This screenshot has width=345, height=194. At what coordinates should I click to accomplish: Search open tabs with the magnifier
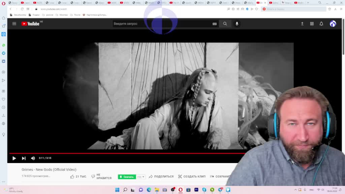click(x=320, y=3)
